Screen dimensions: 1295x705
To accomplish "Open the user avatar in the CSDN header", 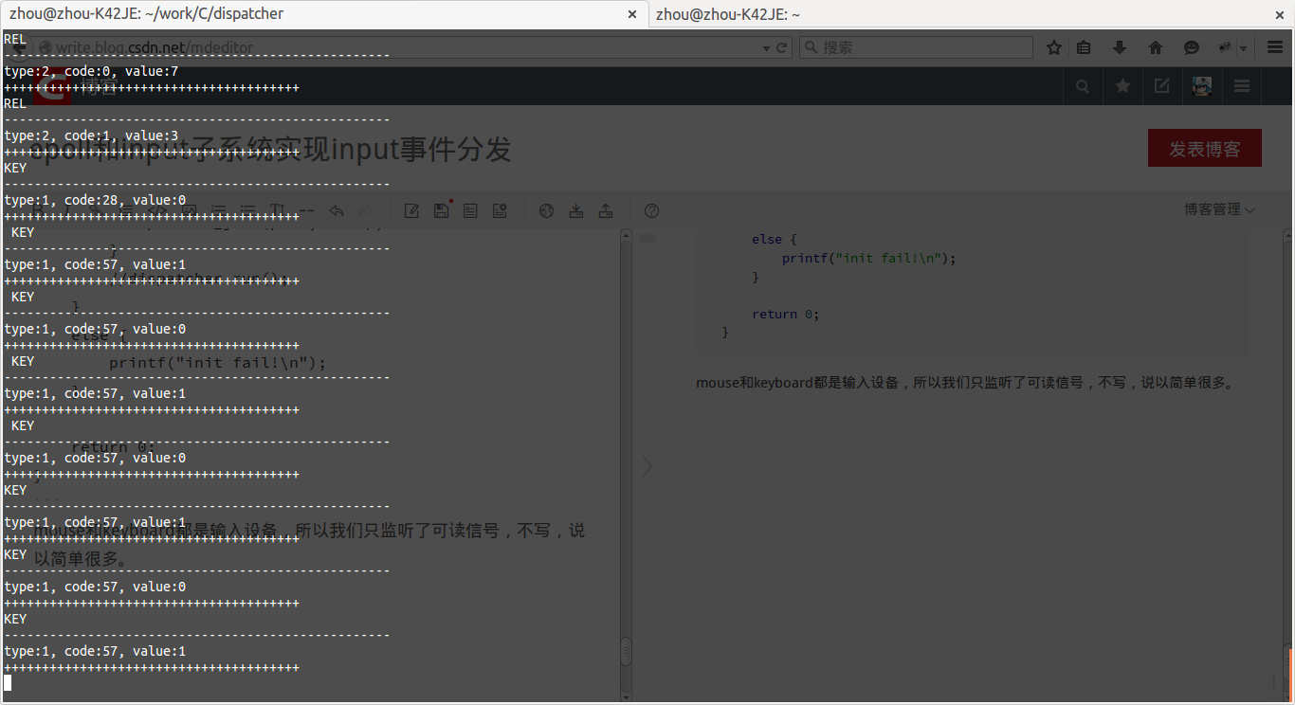I will 1202,86.
